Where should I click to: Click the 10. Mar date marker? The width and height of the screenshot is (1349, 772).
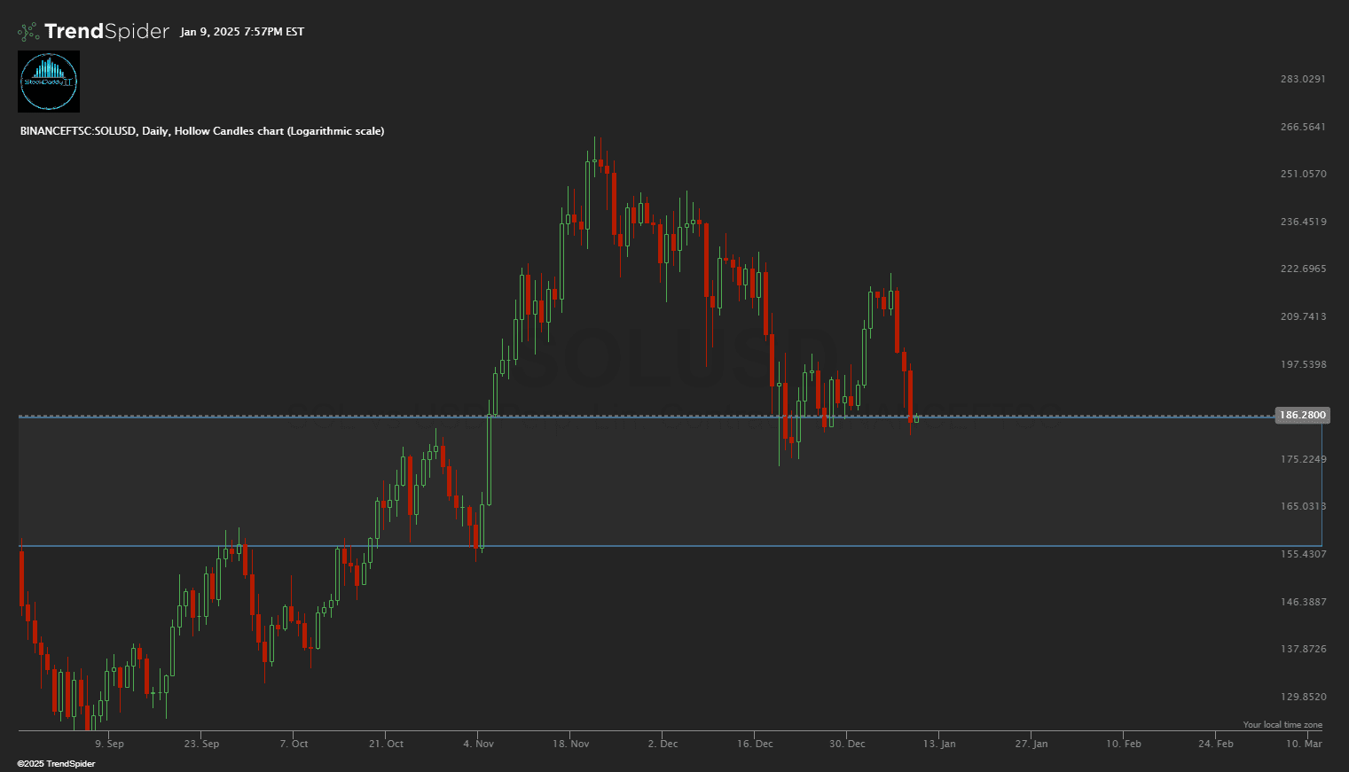coord(1304,744)
